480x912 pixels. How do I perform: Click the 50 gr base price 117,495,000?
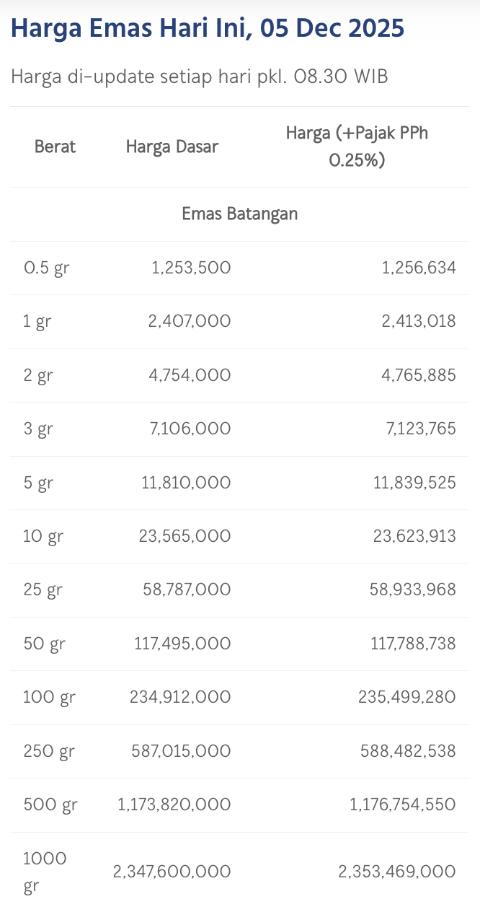click(182, 643)
